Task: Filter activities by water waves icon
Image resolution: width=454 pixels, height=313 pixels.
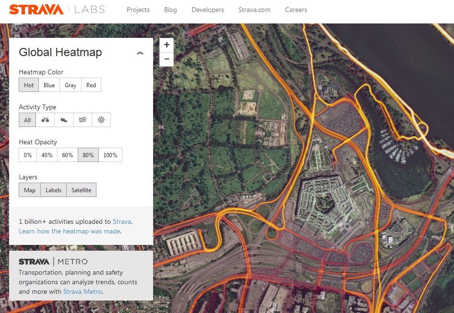Action: pyautogui.click(x=83, y=120)
